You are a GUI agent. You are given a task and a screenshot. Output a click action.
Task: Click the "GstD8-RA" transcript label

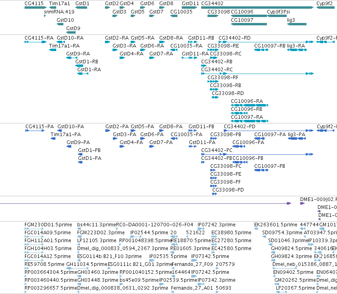point(171,38)
